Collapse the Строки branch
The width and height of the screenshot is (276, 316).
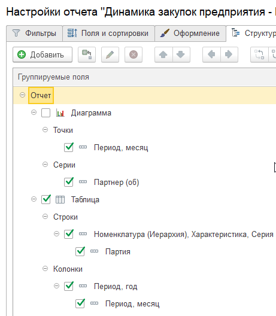point(45,217)
